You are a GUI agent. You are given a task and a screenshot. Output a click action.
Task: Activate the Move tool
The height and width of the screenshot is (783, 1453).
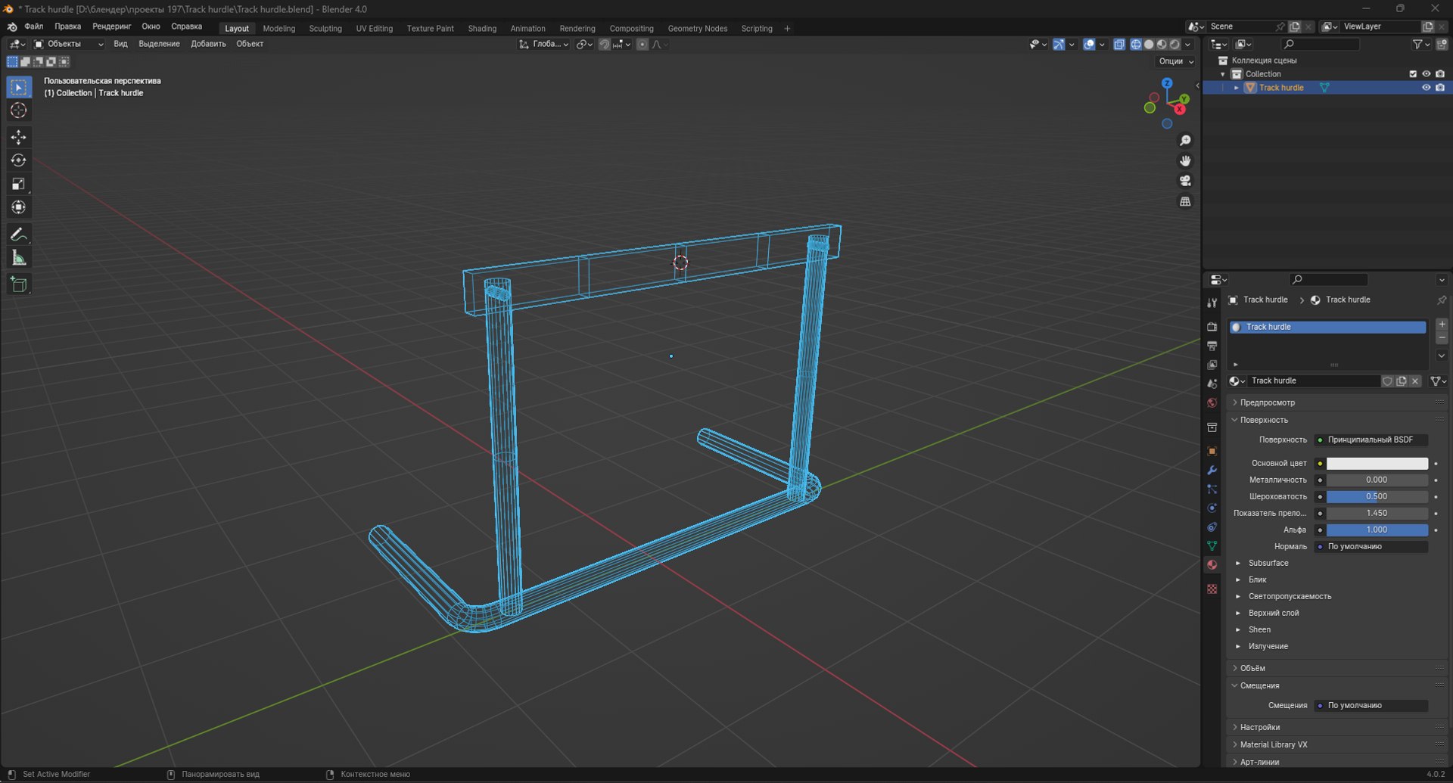tap(19, 137)
